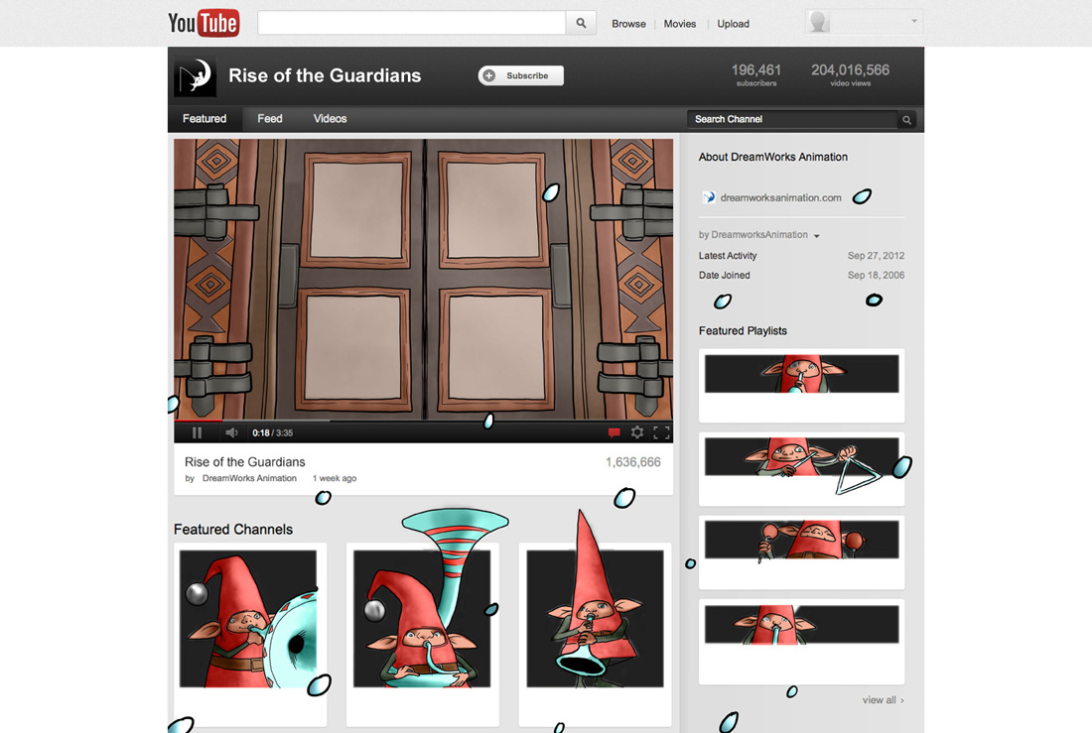Click the channel search magnifier icon

[x=906, y=120]
